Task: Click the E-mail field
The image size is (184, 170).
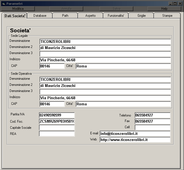Action: pyautogui.click(x=135, y=133)
